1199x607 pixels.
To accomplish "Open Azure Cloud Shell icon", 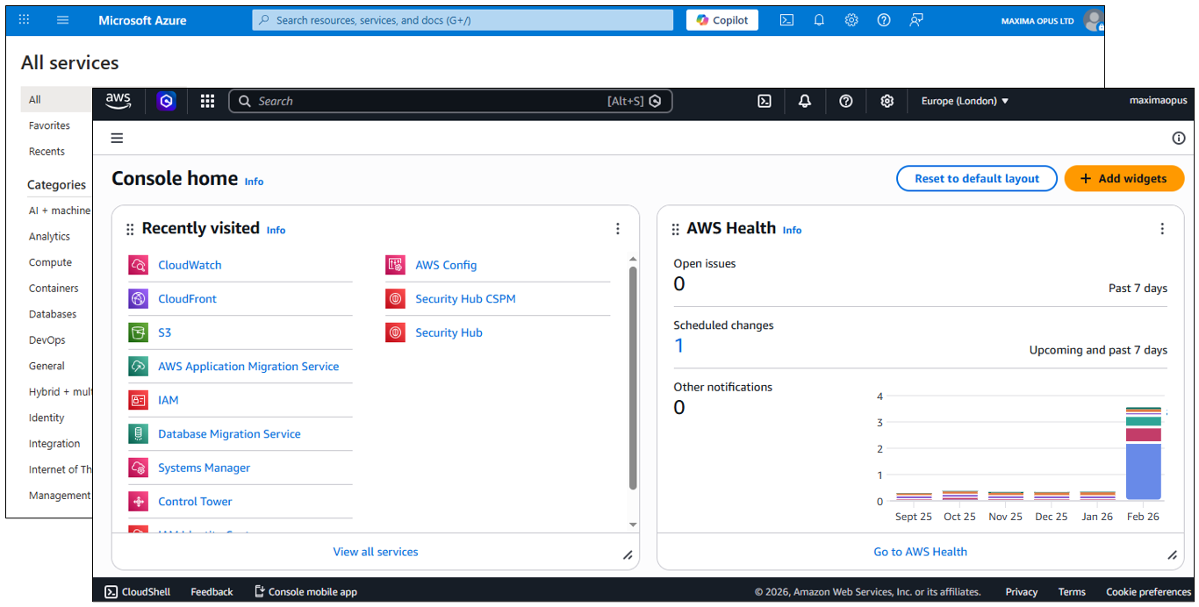I will click(x=786, y=20).
